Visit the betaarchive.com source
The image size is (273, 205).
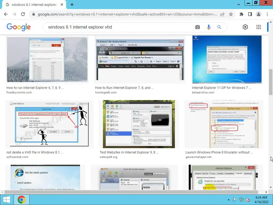click(x=203, y=92)
